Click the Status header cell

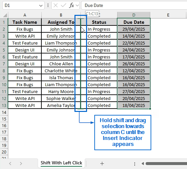click(x=99, y=22)
